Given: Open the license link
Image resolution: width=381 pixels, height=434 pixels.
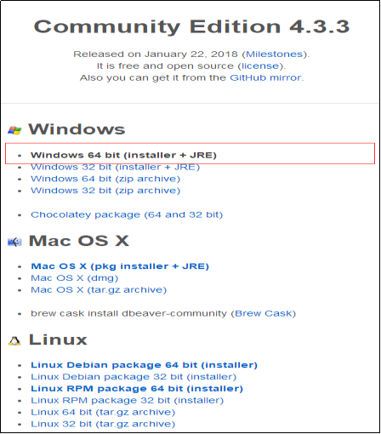Looking at the screenshot, I should (x=260, y=66).
